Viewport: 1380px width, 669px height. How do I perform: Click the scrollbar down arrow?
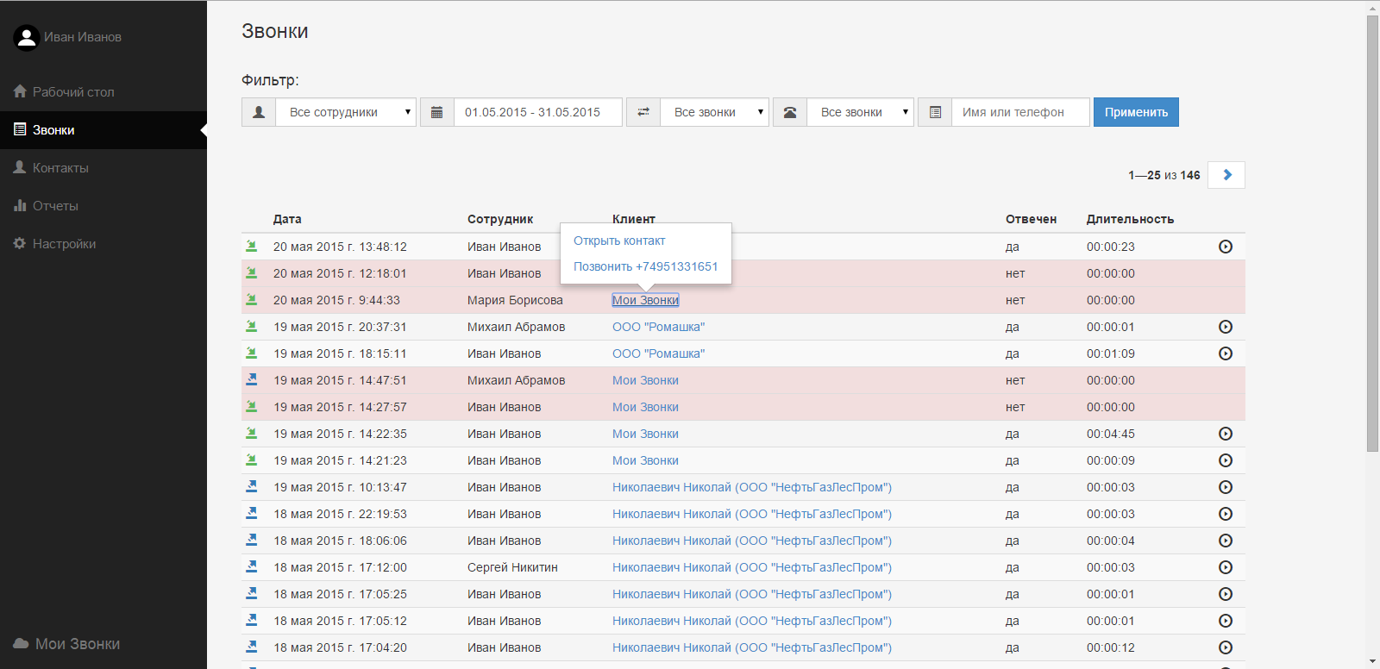click(1373, 662)
